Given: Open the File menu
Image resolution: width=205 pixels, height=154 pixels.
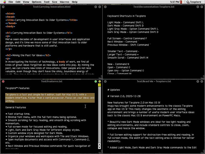Looking at the screenshot, I should pos(11,2).
